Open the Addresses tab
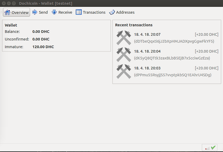The width and height of the screenshot is (223, 152). [x=122, y=12]
